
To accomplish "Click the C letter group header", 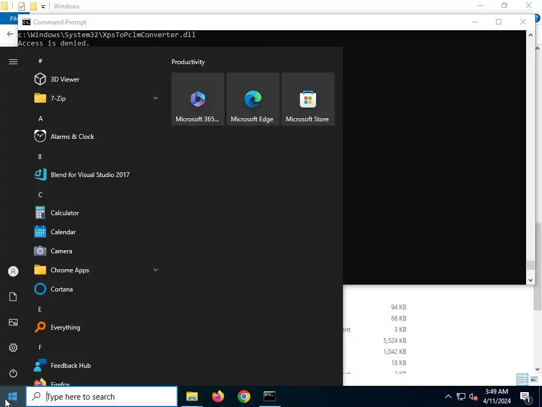I will click(40, 195).
